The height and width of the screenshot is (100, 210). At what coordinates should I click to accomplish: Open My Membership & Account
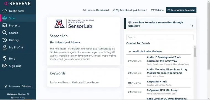coord(130,10)
